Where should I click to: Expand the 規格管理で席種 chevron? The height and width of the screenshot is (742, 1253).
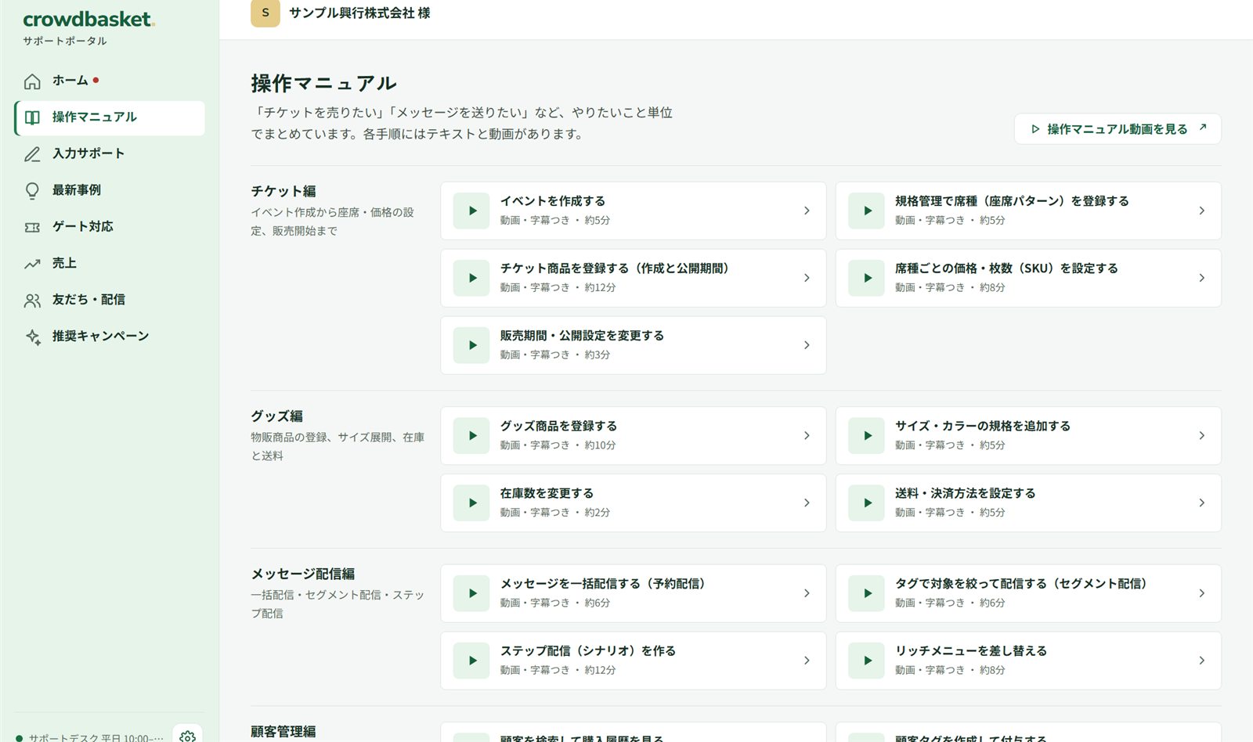(1202, 211)
